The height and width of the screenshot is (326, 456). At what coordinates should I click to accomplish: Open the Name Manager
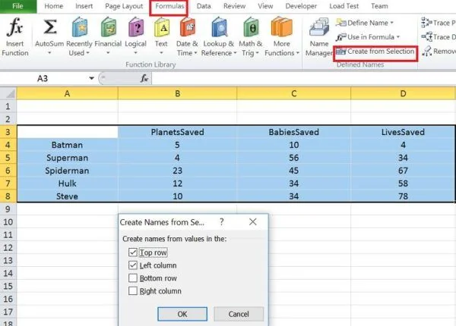coord(318,36)
